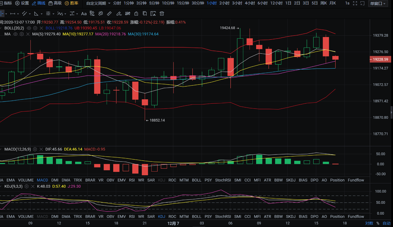The height and width of the screenshot is (227, 393).
Task: Toggle 对数 logarithmic scale
Action: [x=369, y=223]
